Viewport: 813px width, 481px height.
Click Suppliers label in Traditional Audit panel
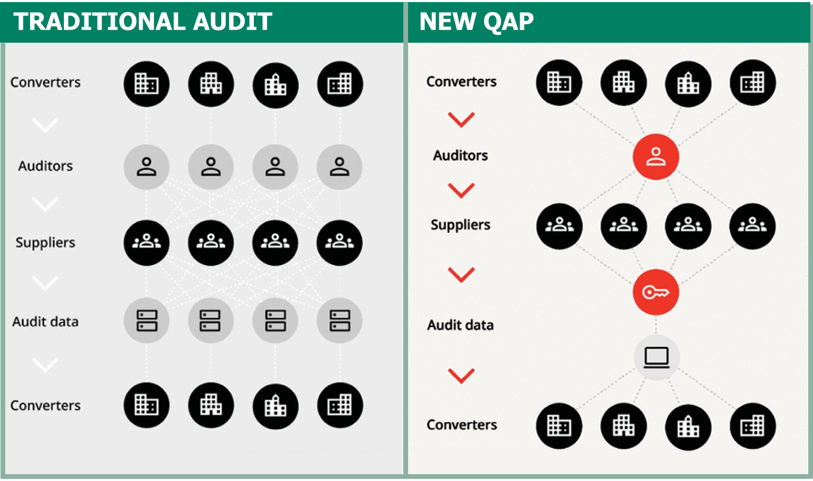(45, 243)
